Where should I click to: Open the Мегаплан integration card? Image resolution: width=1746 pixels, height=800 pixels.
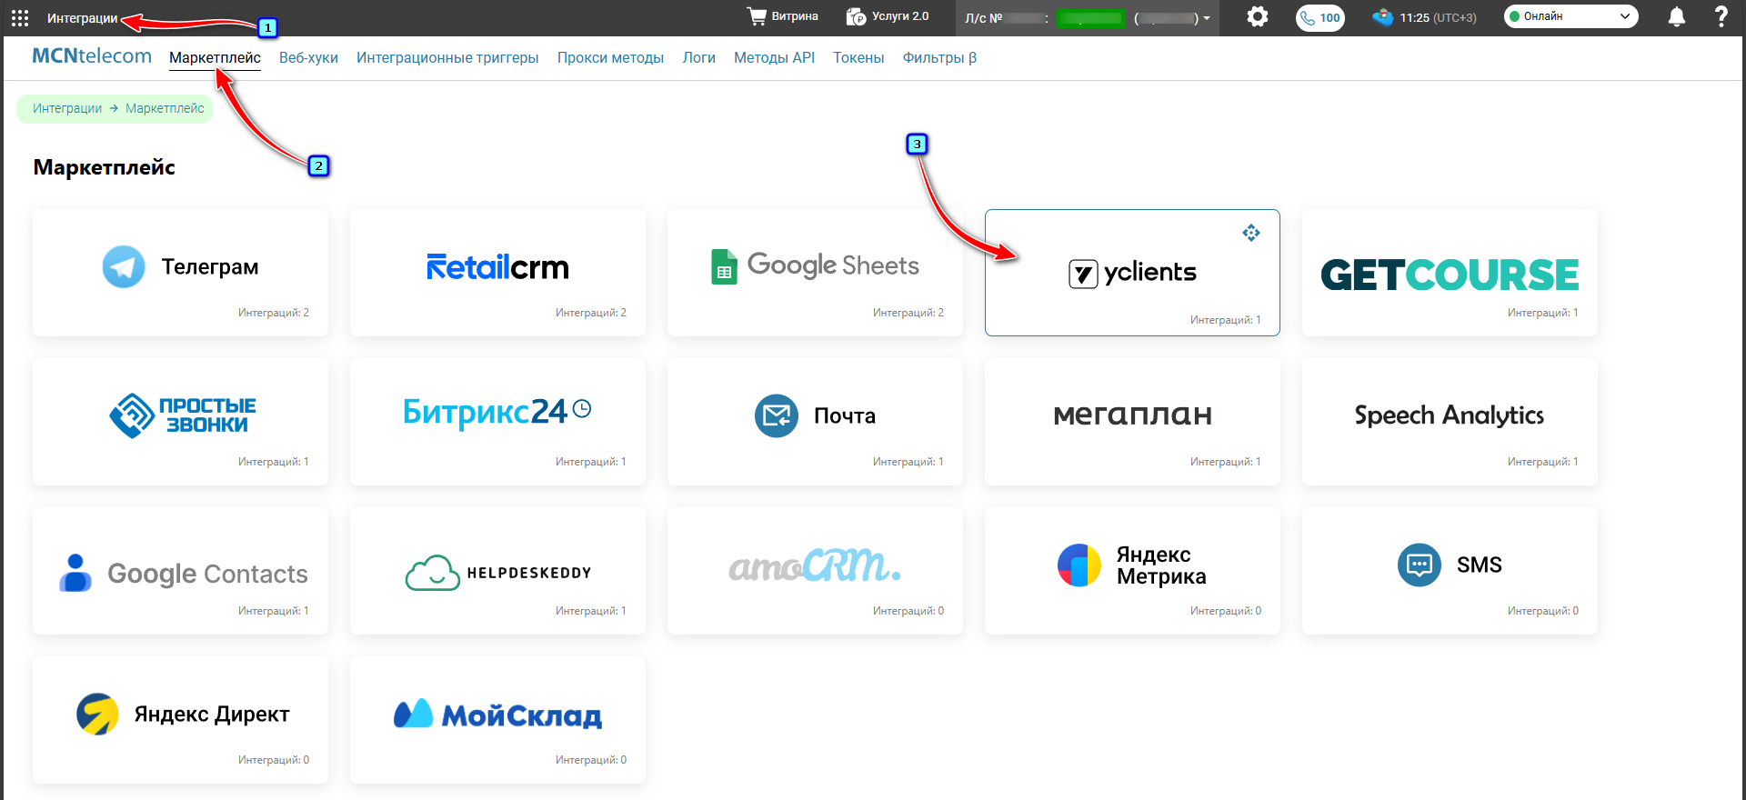pyautogui.click(x=1132, y=422)
